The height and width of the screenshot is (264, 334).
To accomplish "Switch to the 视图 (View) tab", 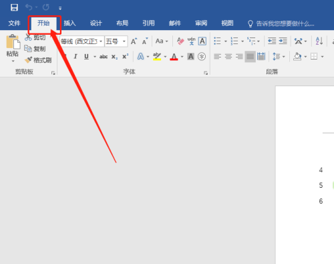I will [x=227, y=23].
